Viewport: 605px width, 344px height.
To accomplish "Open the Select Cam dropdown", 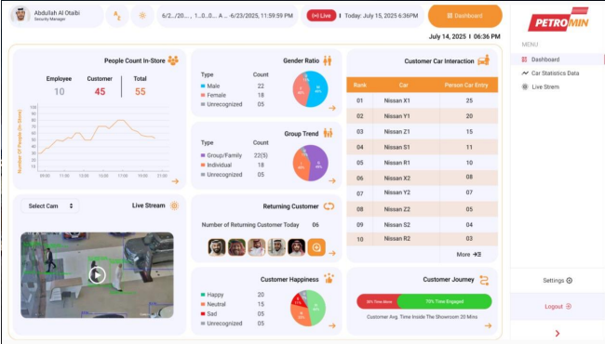I will point(50,206).
